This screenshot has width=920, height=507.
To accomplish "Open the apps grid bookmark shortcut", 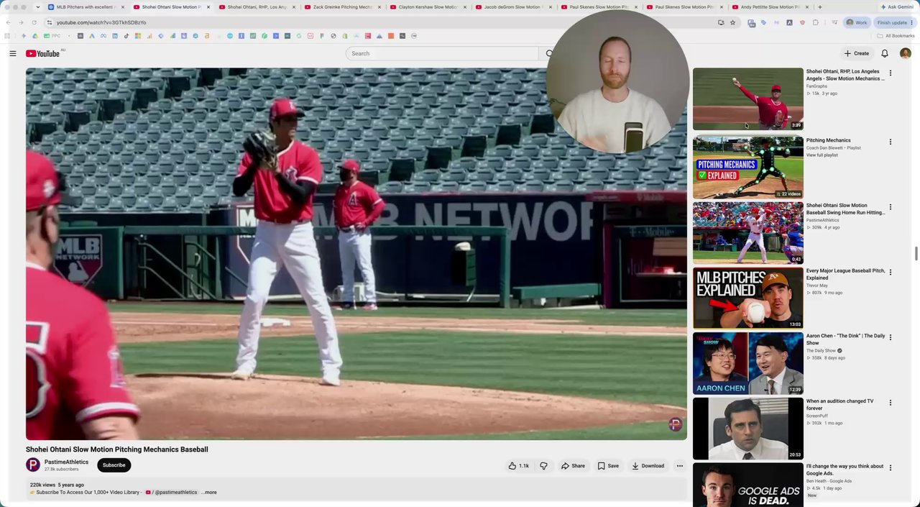I will [6, 36].
